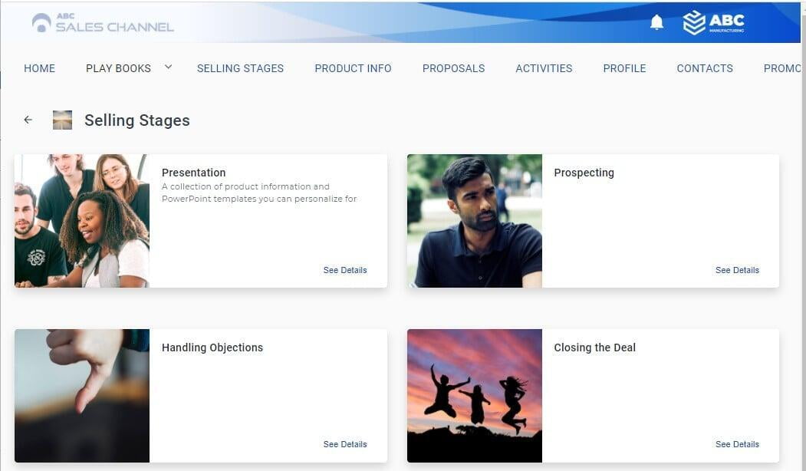See details for the Presentation stage
The width and height of the screenshot is (806, 471).
pyautogui.click(x=345, y=270)
